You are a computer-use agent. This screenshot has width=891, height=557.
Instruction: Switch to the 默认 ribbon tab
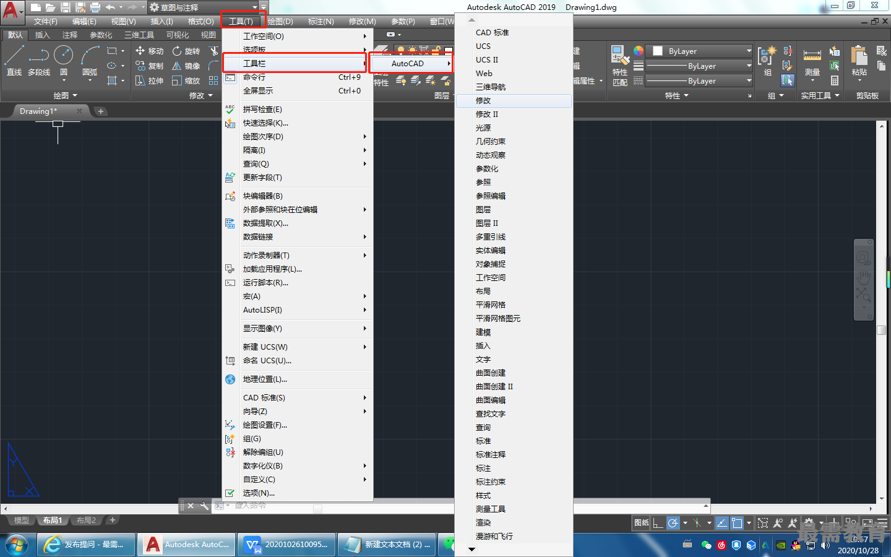click(15, 35)
